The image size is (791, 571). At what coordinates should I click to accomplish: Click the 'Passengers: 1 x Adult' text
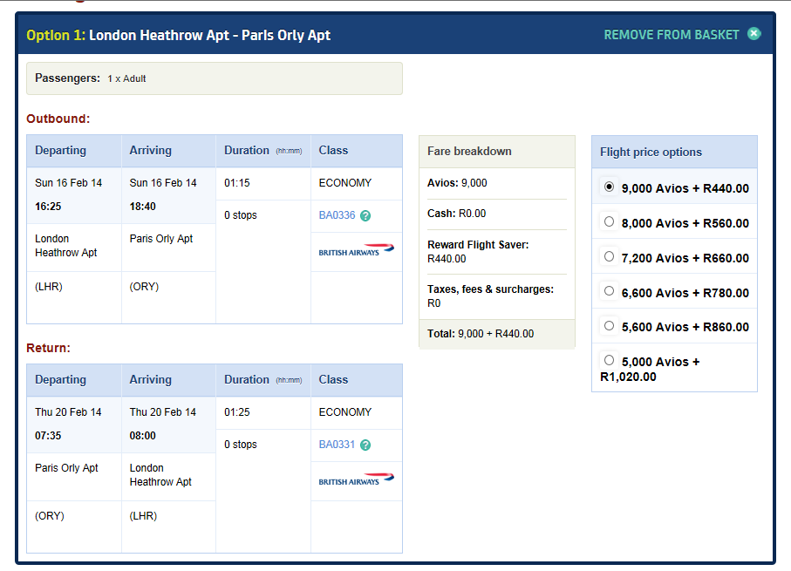click(91, 78)
